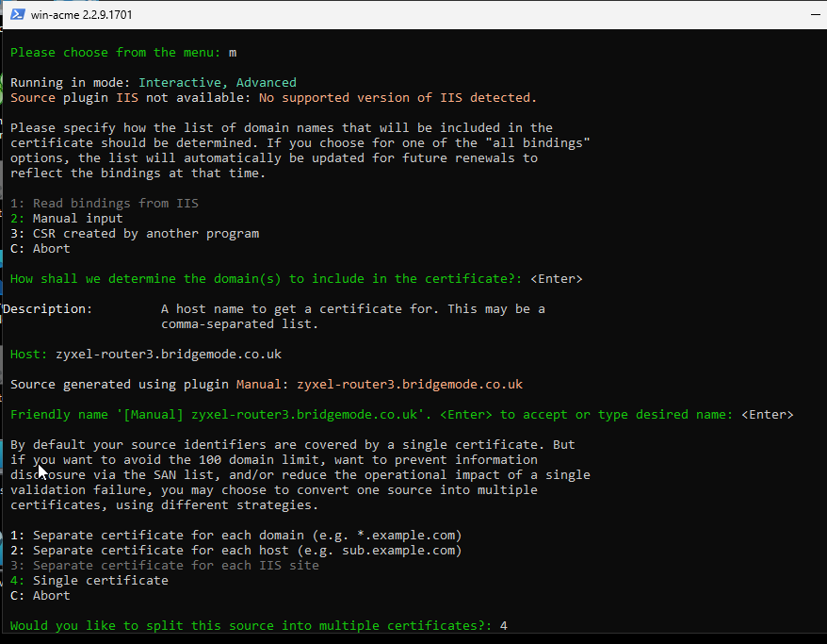The image size is (827, 644).
Task: Click '2: Separate certificate for each host'
Action: 235,551
